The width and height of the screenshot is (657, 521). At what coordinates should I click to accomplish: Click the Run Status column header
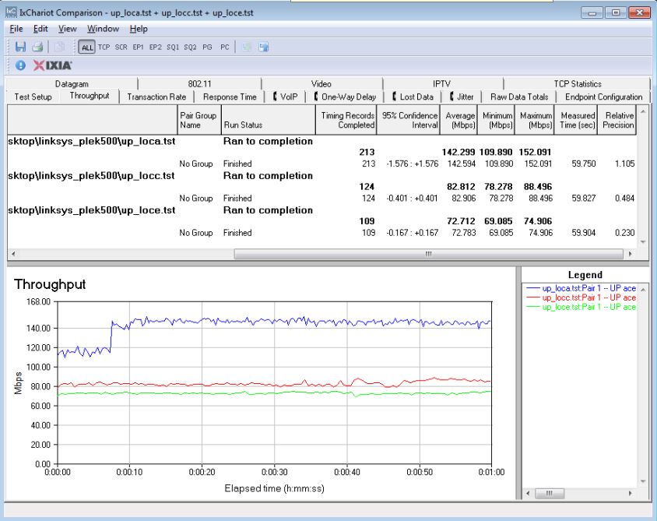click(268, 120)
